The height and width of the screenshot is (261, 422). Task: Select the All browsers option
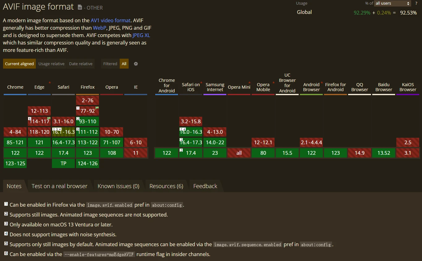[124, 64]
